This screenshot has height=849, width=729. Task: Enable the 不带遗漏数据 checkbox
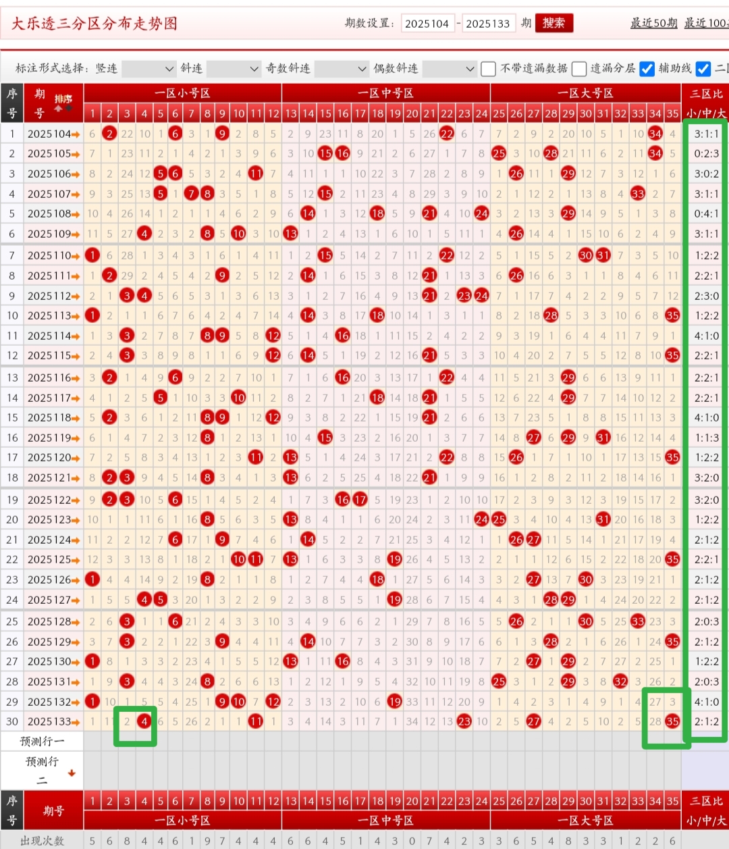pyautogui.click(x=488, y=69)
